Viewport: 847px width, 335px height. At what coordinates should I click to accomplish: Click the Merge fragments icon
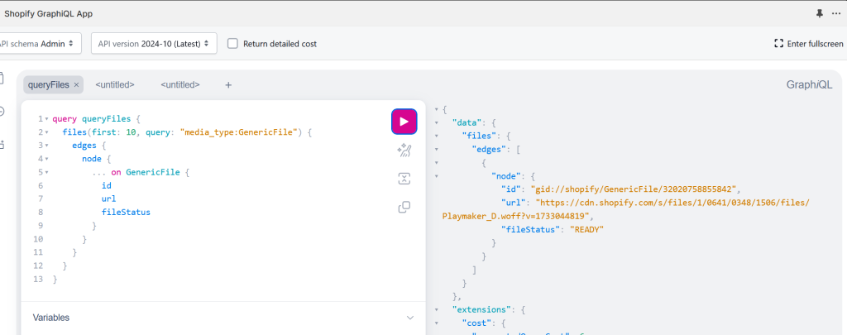(x=404, y=178)
